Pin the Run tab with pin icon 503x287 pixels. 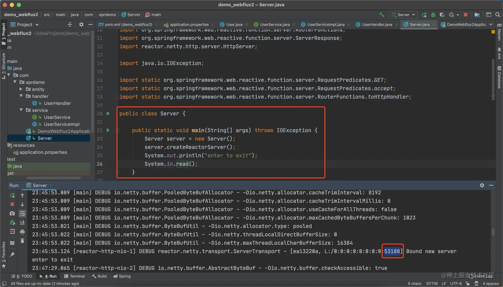click(12, 254)
